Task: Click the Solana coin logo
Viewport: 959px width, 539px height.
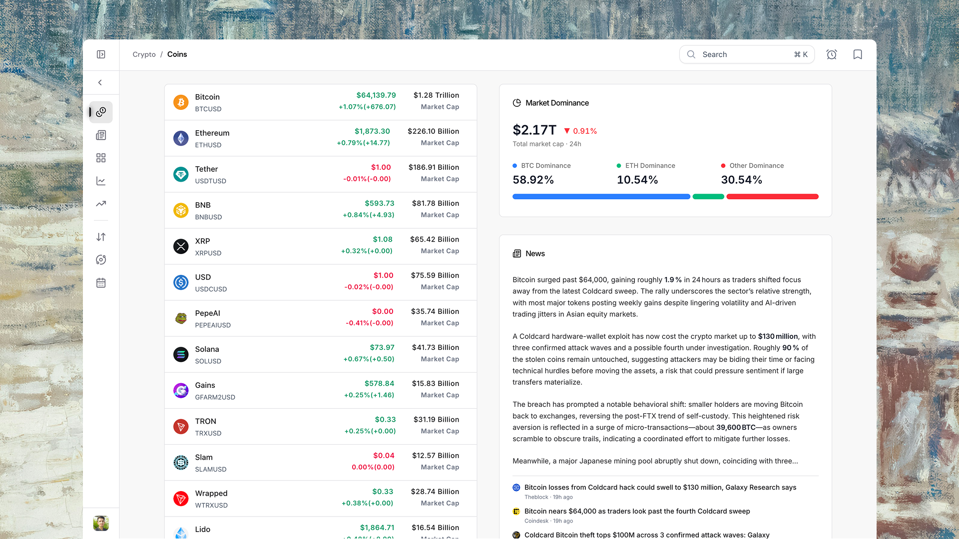Action: 181,354
